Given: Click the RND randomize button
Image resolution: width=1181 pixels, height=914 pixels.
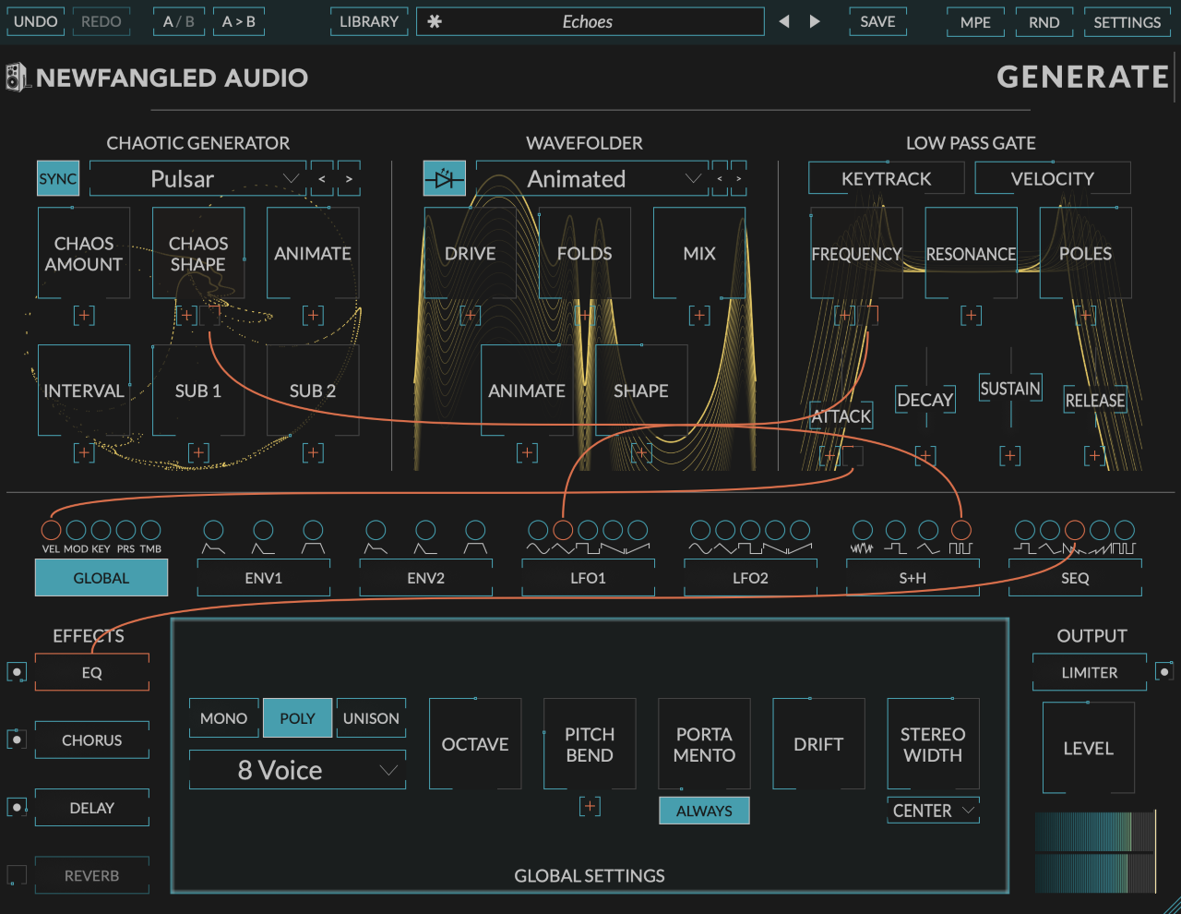Looking at the screenshot, I should coord(1044,21).
